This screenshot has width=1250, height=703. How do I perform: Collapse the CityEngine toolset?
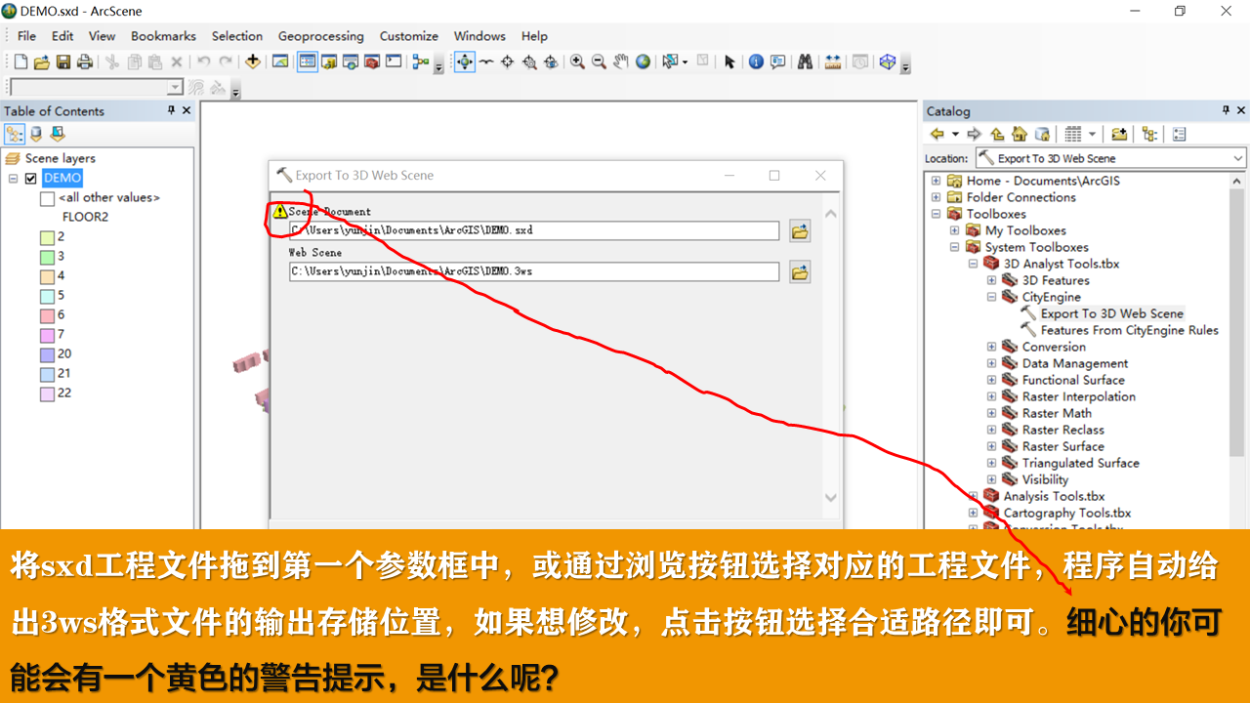click(991, 297)
